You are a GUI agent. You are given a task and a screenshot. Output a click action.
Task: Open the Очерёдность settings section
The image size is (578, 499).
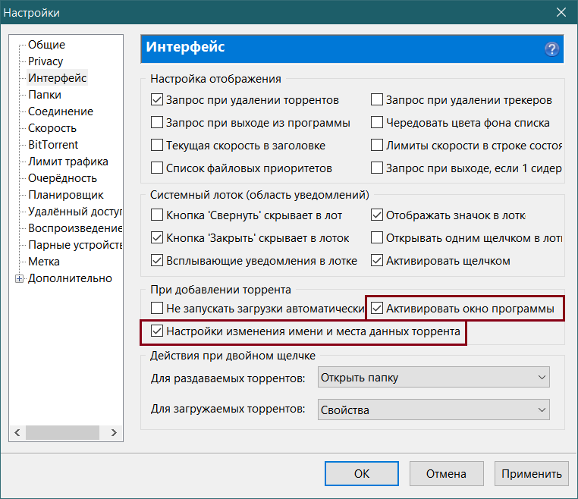[x=62, y=178]
